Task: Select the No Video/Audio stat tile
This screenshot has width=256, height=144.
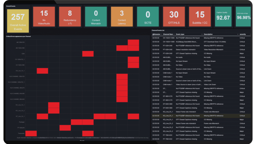Action: pos(45,16)
